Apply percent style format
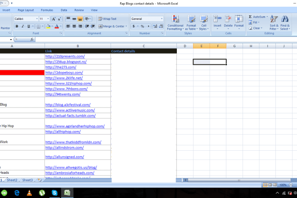297x198 pixels. pos(143,27)
